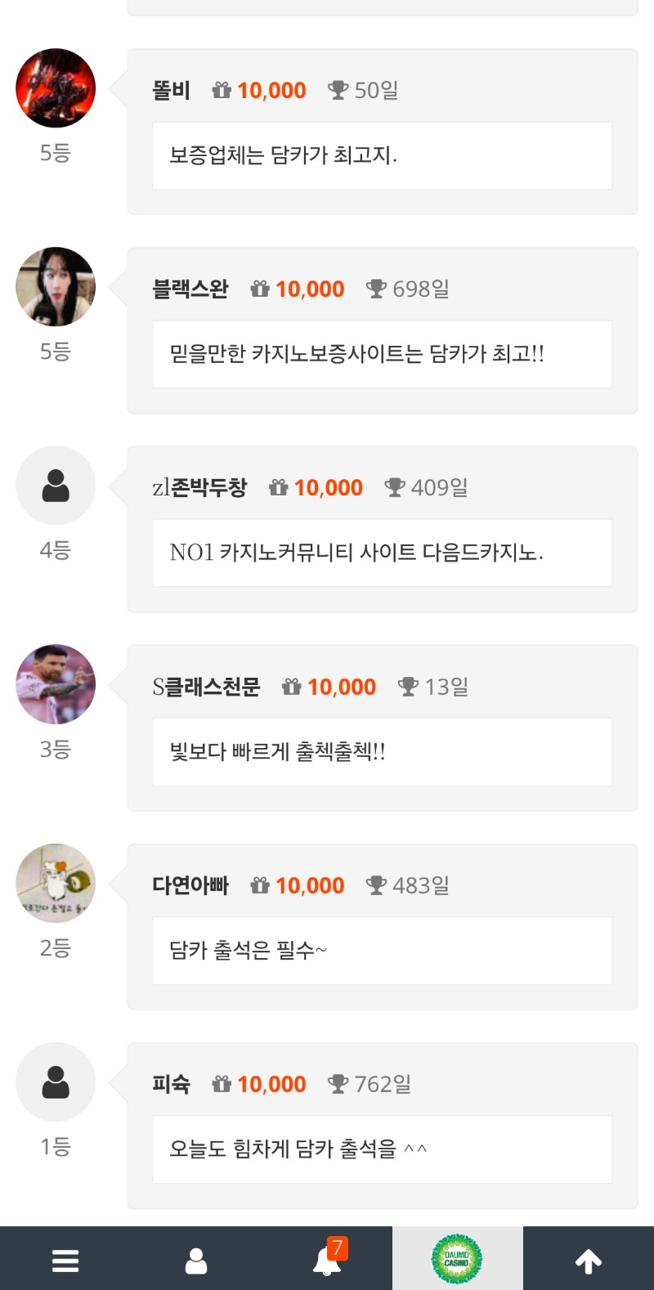Click the gift icon beside S클래스천문's points
The width and height of the screenshot is (654, 1290).
[292, 687]
